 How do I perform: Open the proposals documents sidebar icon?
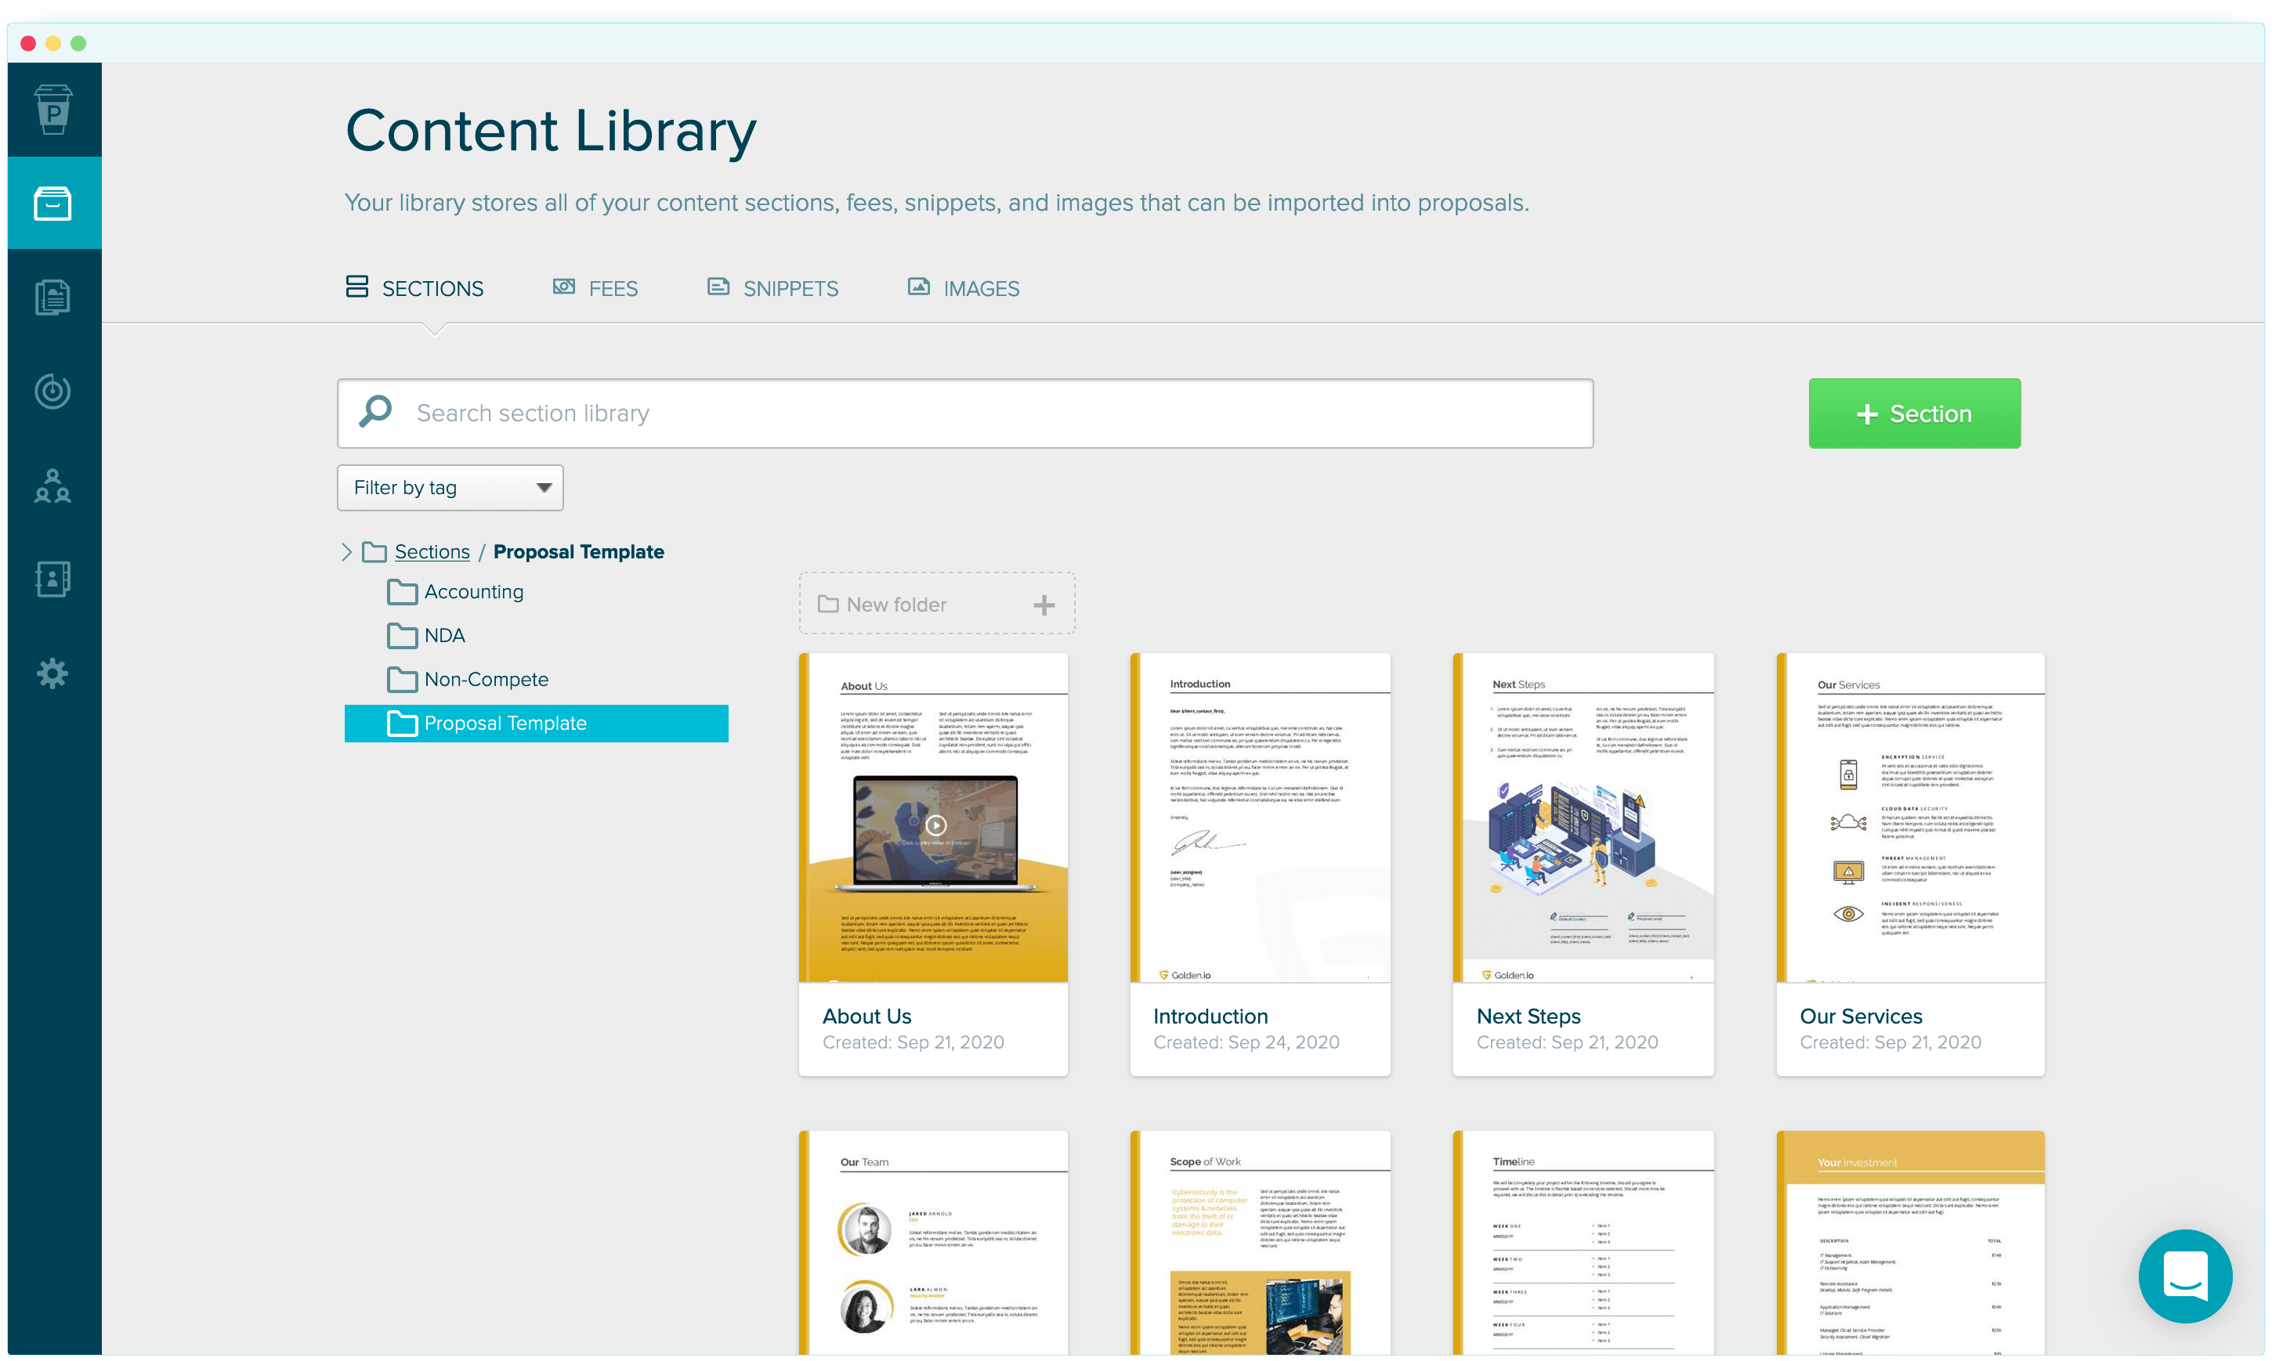[x=53, y=297]
